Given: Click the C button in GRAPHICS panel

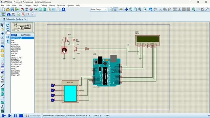Looking at the screenshot, I should point(12,35).
